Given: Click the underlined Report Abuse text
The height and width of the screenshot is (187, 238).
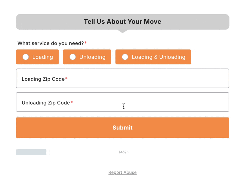Looking at the screenshot, I should click(122, 172).
